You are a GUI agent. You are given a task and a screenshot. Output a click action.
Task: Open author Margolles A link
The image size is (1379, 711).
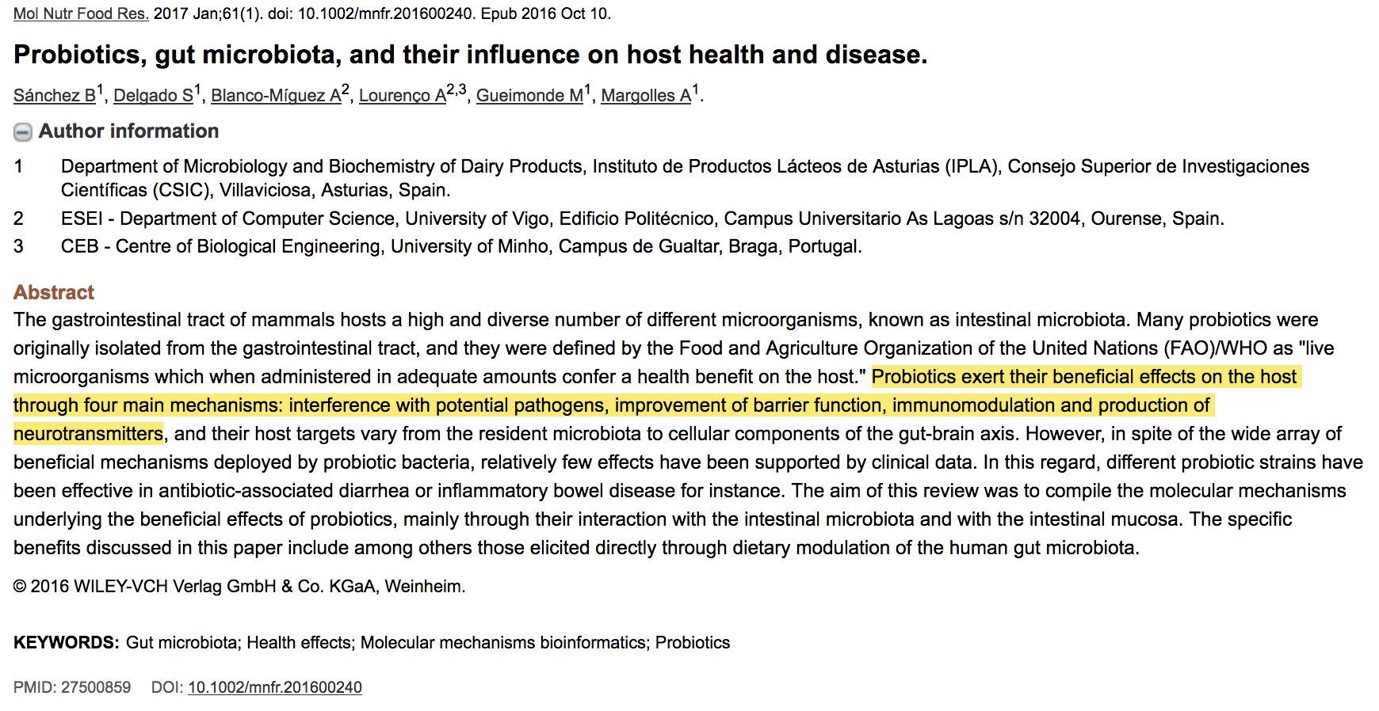tap(646, 96)
